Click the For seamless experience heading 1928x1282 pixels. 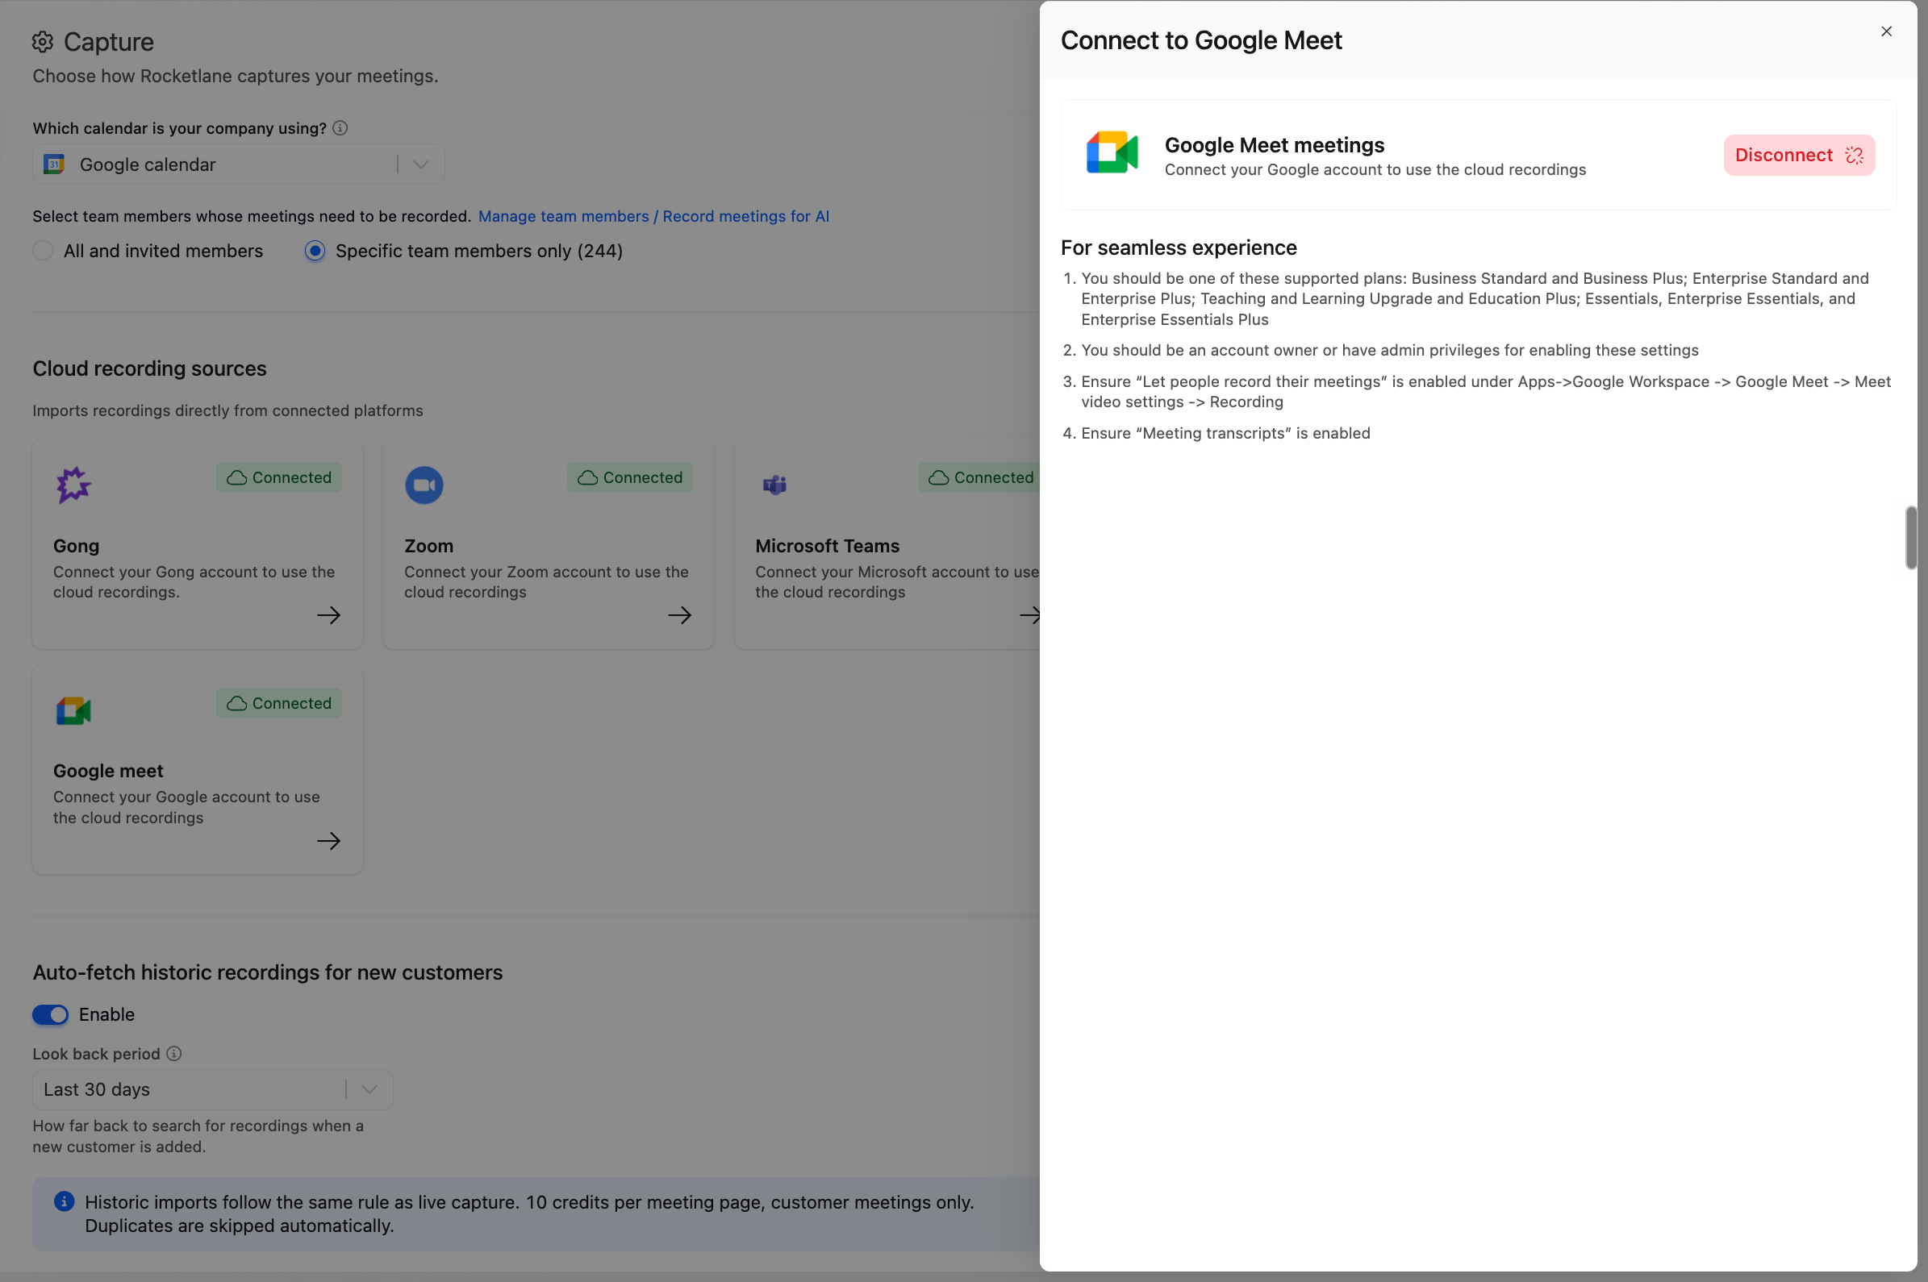[x=1179, y=248]
